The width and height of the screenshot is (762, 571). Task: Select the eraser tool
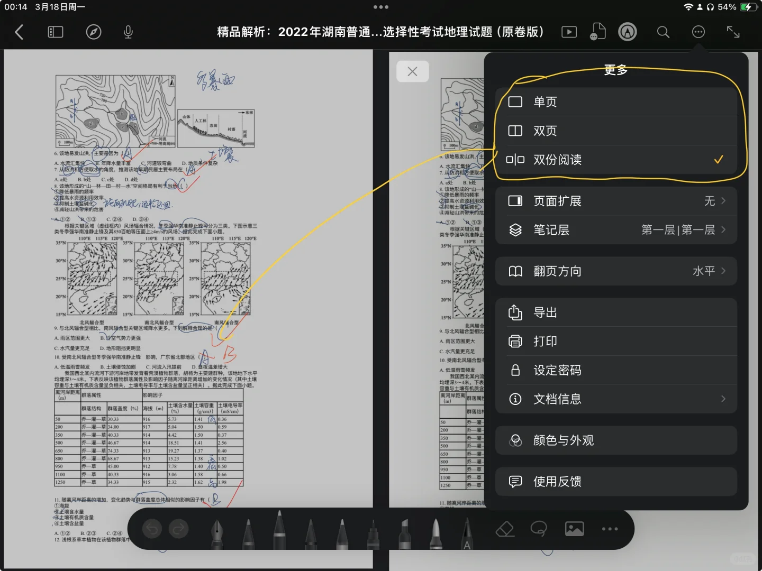click(x=505, y=529)
